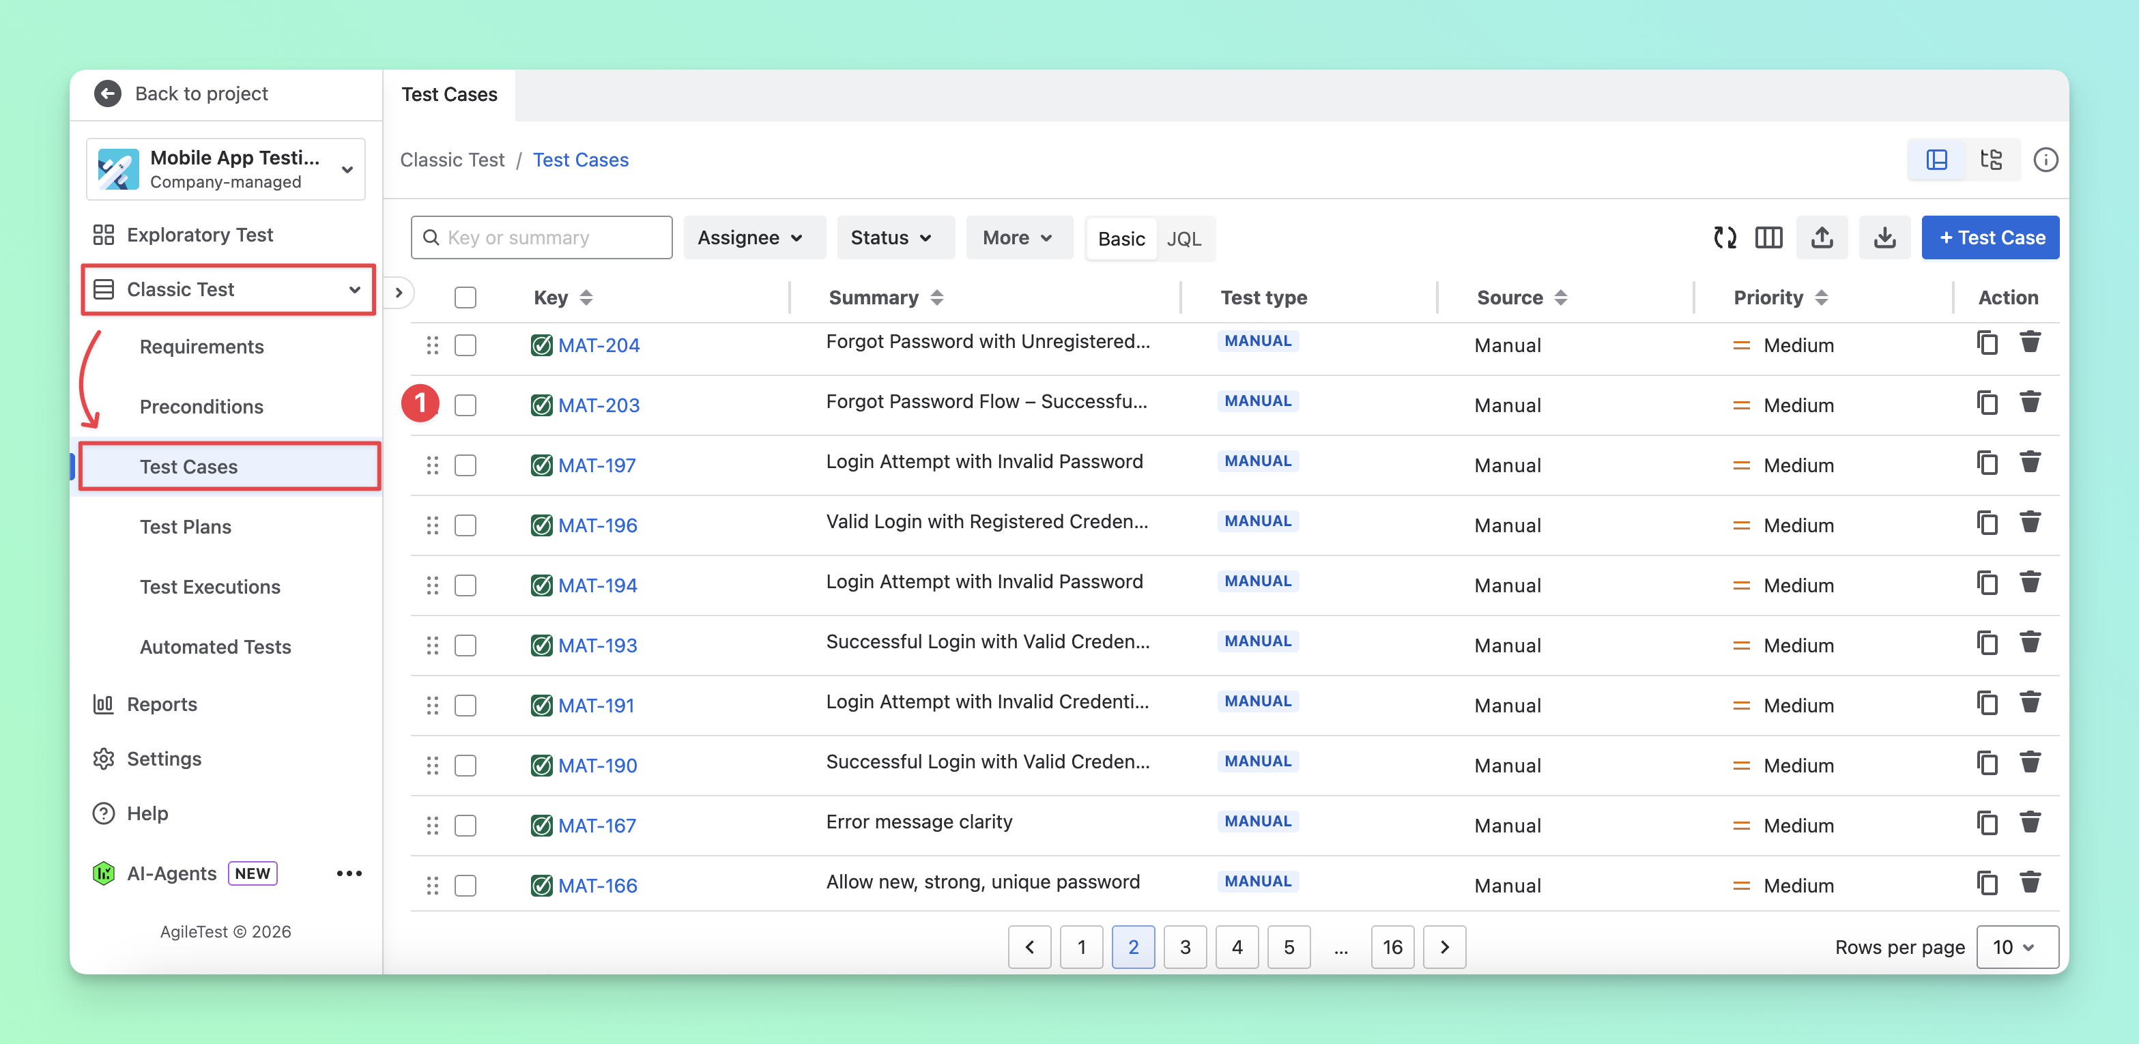Jump to page 16
2139x1044 pixels.
pos(1392,947)
